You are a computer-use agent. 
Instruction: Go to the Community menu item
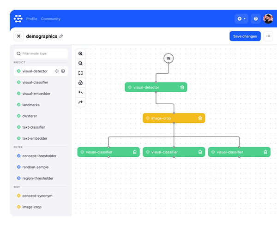(51, 19)
